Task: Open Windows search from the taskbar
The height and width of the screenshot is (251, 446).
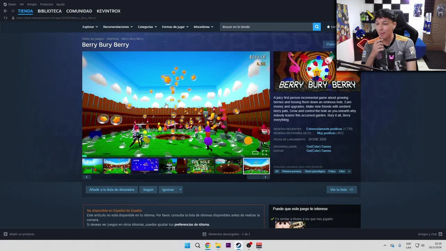Action: coord(198,245)
